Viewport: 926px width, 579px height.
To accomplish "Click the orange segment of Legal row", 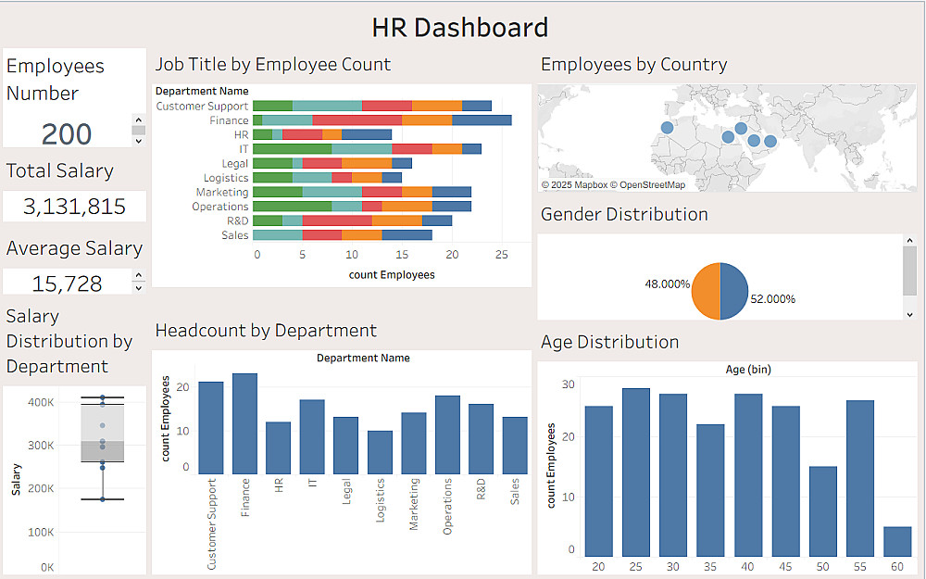I will pos(367,163).
